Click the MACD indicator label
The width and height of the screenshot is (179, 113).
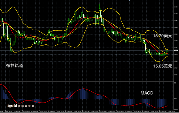(x=147, y=93)
